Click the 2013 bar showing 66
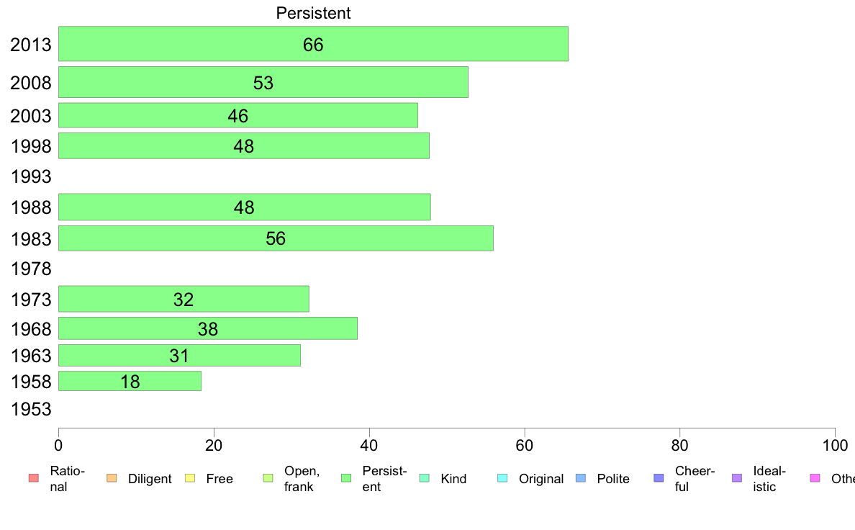This screenshot has height=530, width=855. pyautogui.click(x=313, y=44)
